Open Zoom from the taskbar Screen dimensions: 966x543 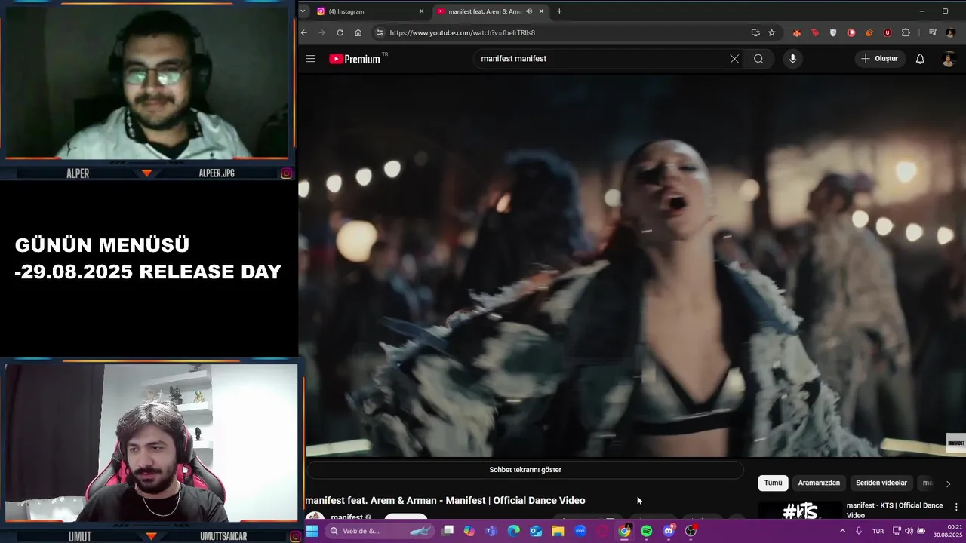pos(580,531)
